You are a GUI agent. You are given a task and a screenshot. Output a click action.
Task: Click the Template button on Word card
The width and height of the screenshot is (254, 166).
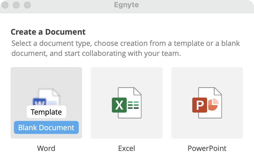[46, 112]
